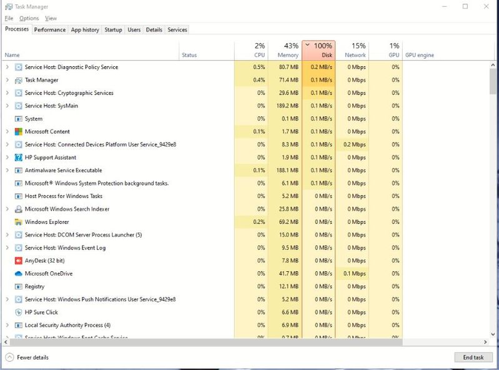
Task: Click the vertical scrollbar down arrow
Action: click(x=493, y=334)
